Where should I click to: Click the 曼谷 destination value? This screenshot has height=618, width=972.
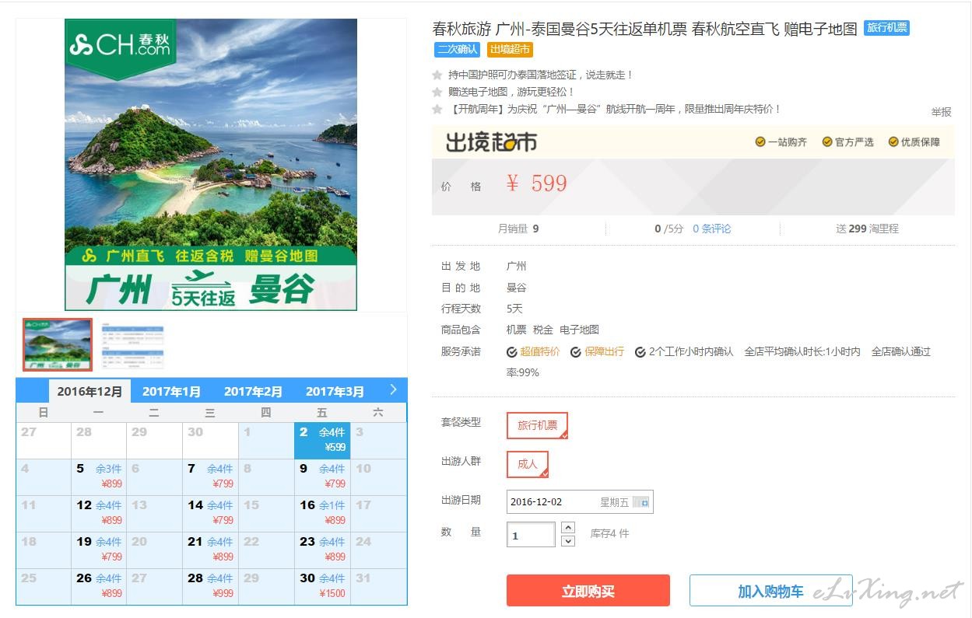tap(517, 288)
